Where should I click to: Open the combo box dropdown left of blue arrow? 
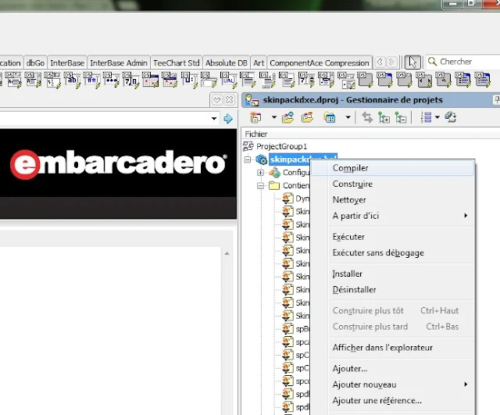tap(214, 119)
